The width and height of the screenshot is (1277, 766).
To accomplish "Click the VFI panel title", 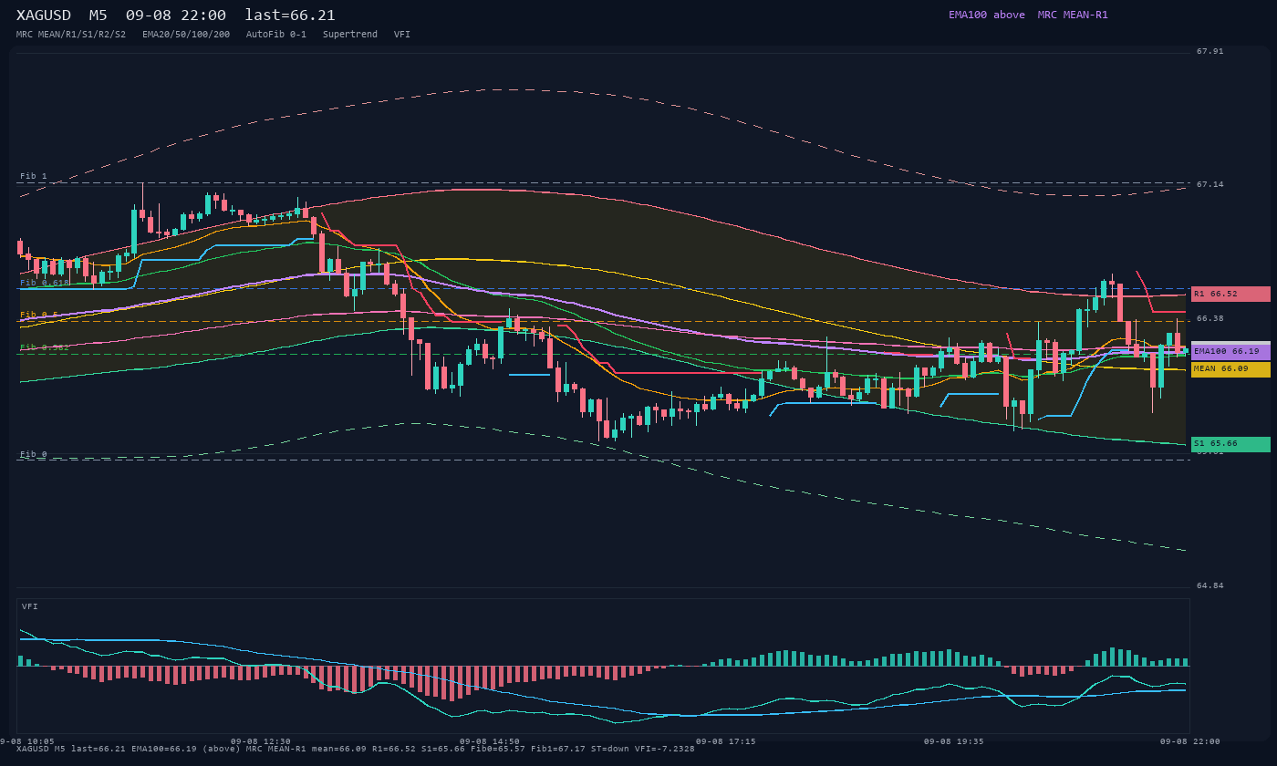I will coord(30,606).
